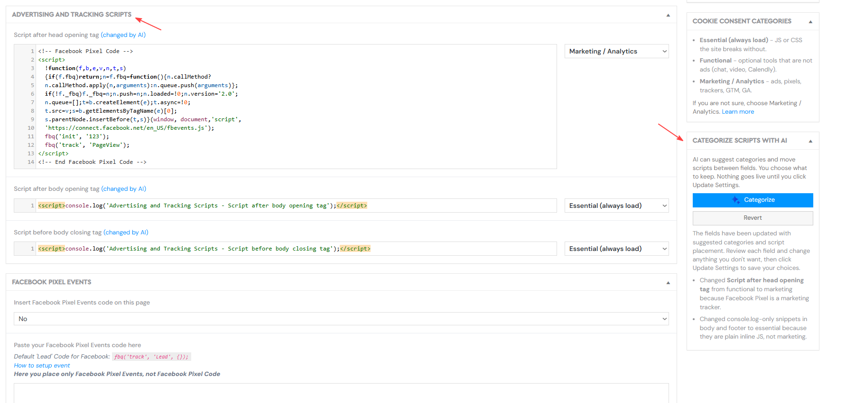Collapse the Facebook Pixel Events panel
The height and width of the screenshot is (403, 846).
point(668,283)
